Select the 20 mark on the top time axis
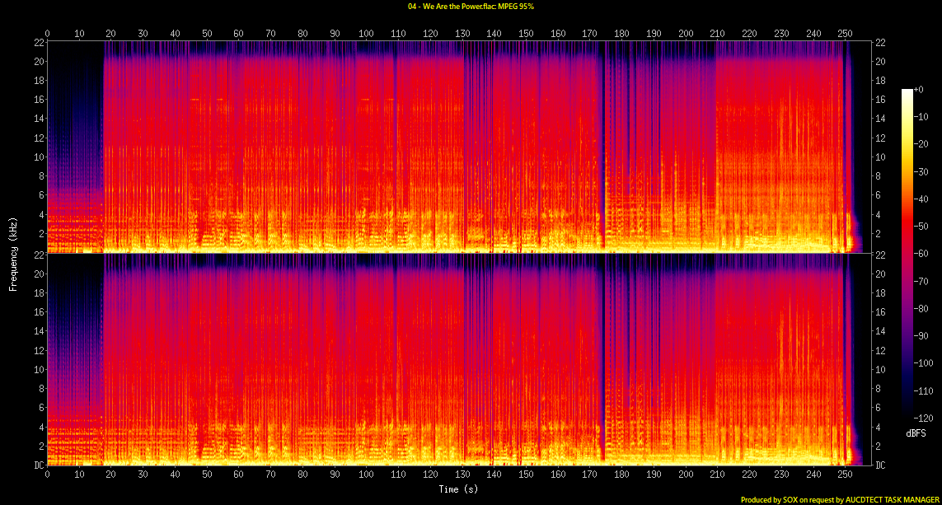This screenshot has height=505, width=942. pos(111,34)
